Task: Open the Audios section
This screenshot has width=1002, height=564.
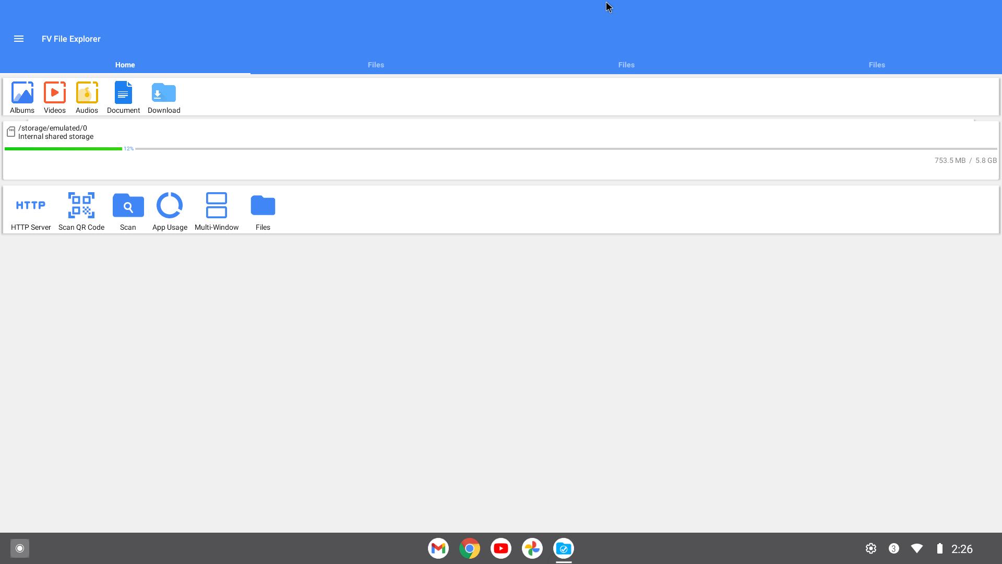Action: coord(86,97)
